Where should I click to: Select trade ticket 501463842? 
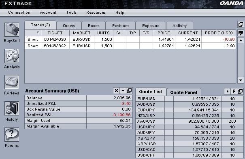(x=55, y=46)
